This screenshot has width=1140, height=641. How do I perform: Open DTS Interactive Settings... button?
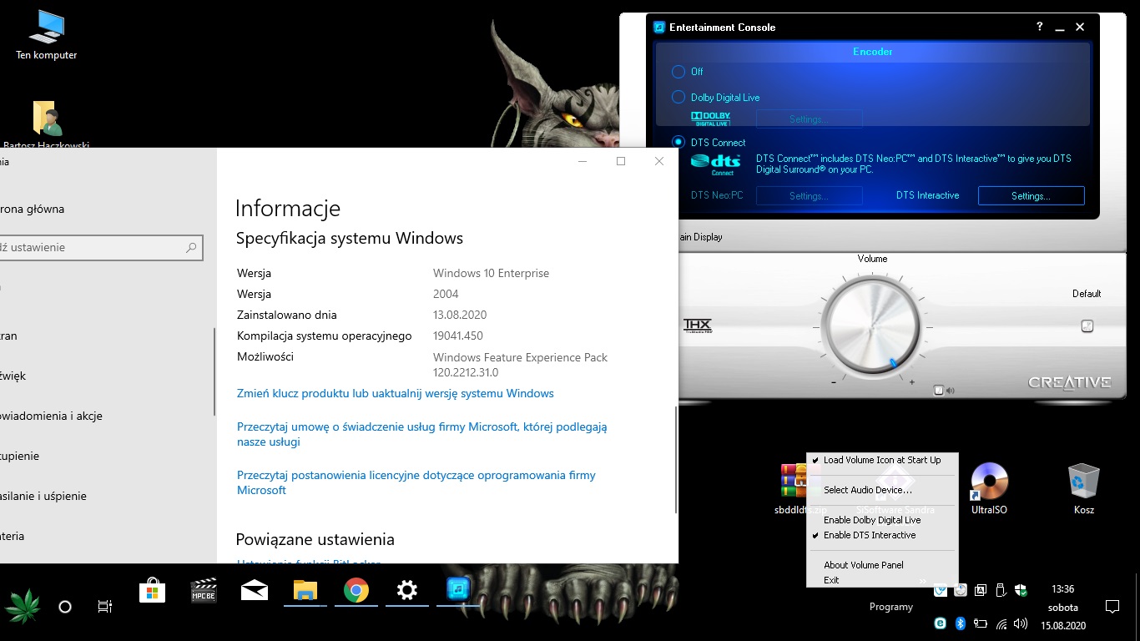pyautogui.click(x=1031, y=196)
